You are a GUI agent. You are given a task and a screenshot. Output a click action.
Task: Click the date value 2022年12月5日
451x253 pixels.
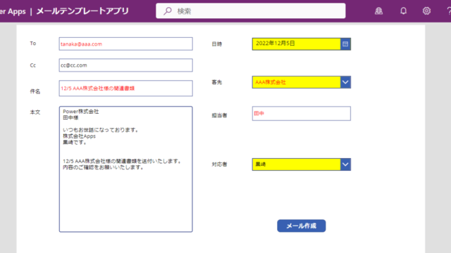[x=276, y=44]
